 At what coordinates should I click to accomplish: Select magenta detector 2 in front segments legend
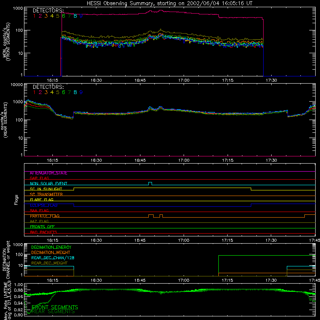(x=40, y=16)
